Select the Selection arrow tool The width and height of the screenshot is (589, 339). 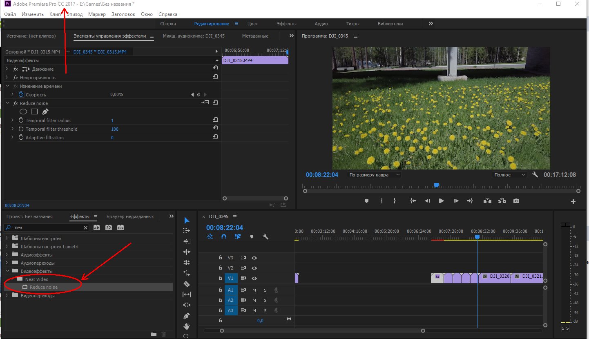click(187, 221)
